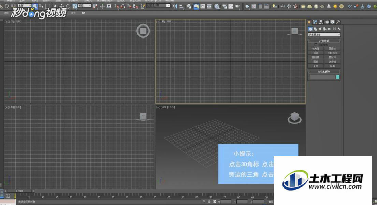Open the selection filter dropdown showing 全部
377x205 pixels.
click(x=25, y=5)
